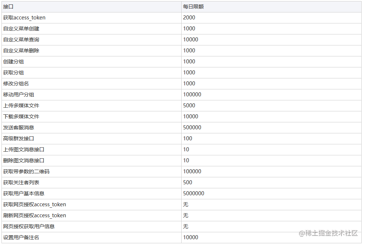The height and width of the screenshot is (244, 365).
Task: Click the '1000' limit in the 修改分组名 row
Action: click(x=189, y=84)
